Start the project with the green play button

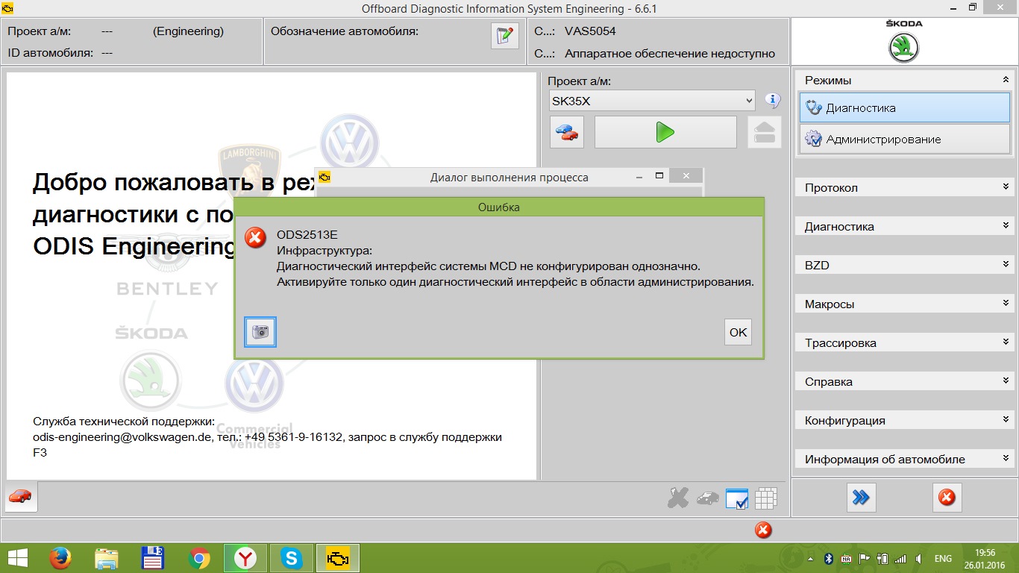(665, 132)
